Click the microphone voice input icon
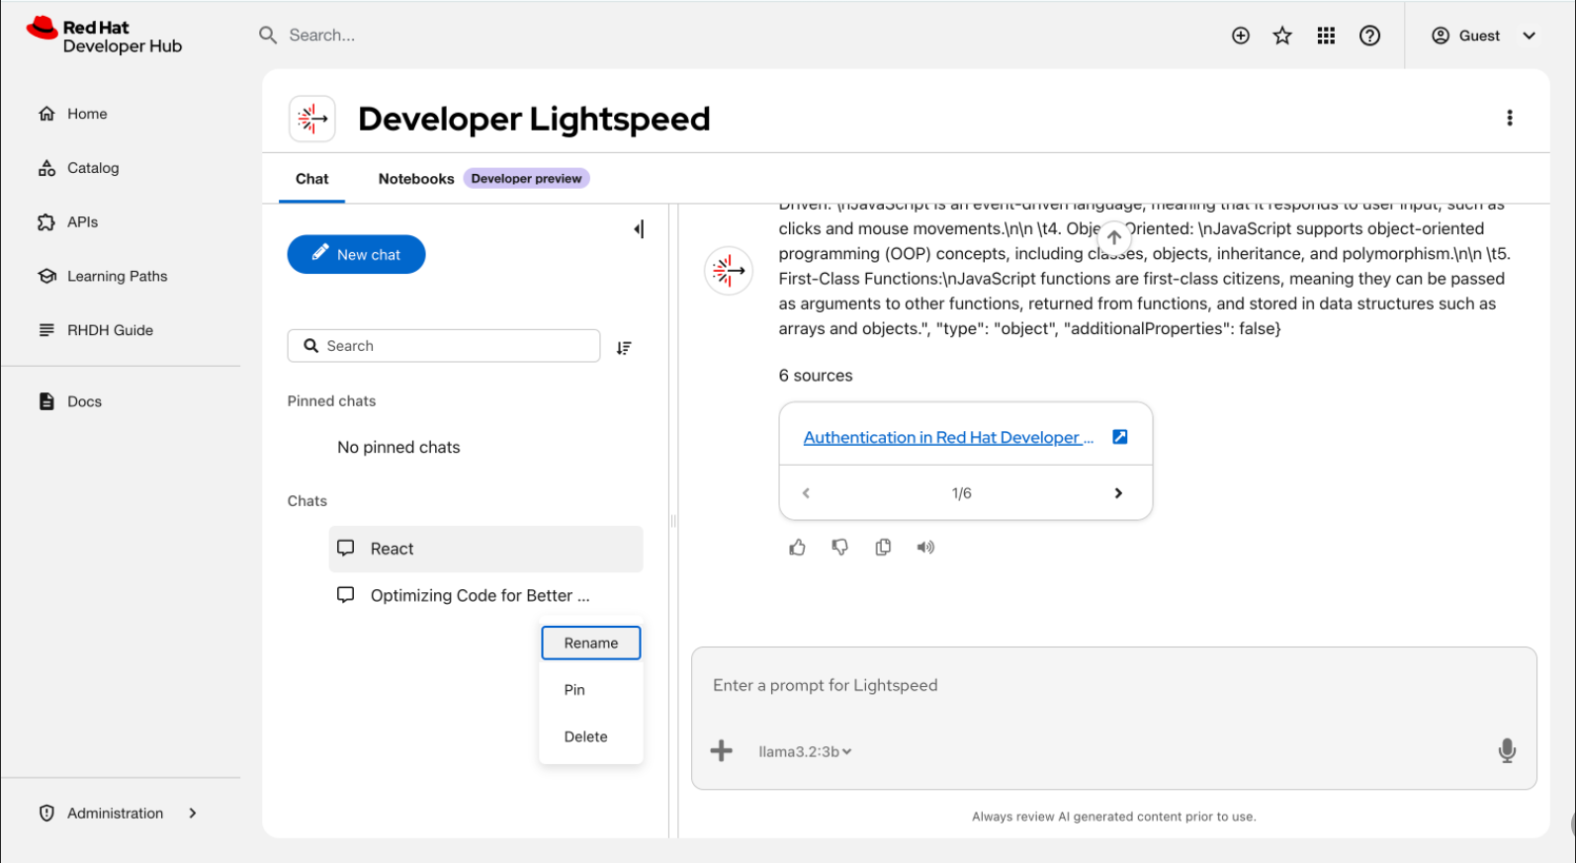This screenshot has height=863, width=1576. (1507, 751)
